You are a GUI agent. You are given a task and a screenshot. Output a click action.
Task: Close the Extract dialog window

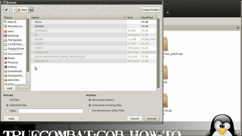[x=4, y=2]
